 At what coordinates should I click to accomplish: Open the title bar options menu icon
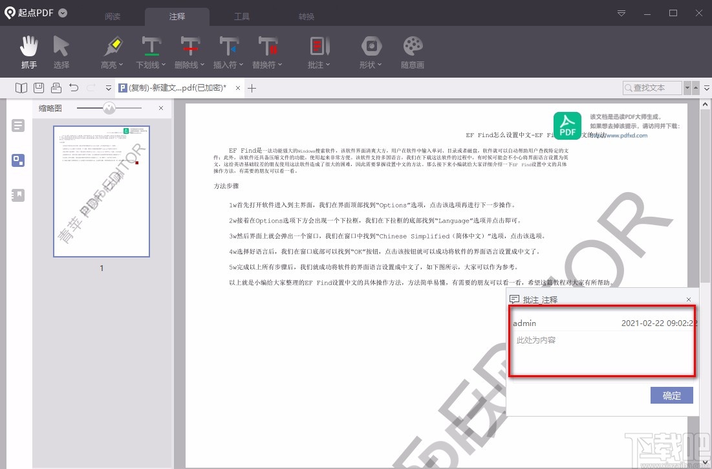point(621,13)
